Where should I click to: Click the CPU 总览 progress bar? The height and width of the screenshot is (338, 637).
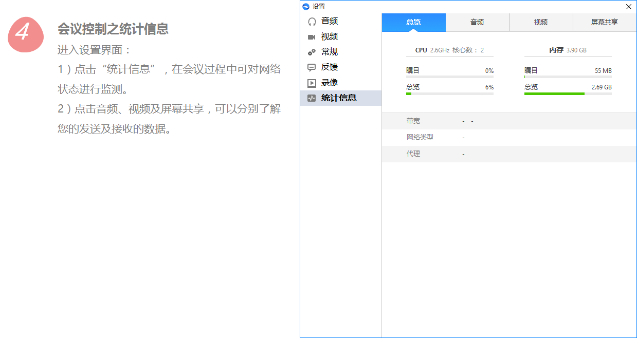(x=449, y=93)
